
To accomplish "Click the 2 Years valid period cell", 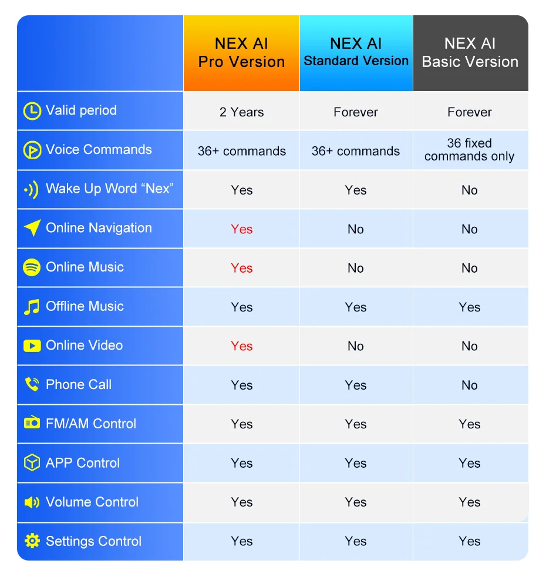I will click(x=241, y=112).
